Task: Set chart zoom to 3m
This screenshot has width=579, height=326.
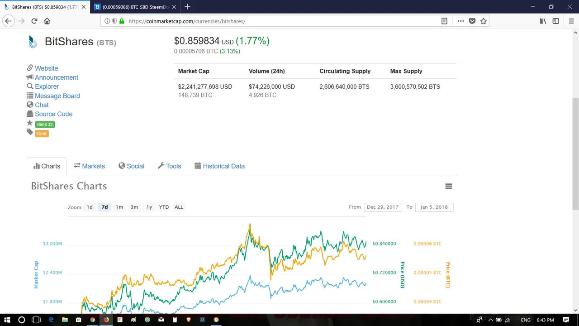Action: click(134, 207)
